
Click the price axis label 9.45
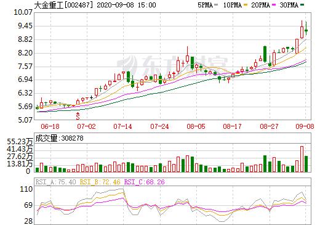point(25,26)
